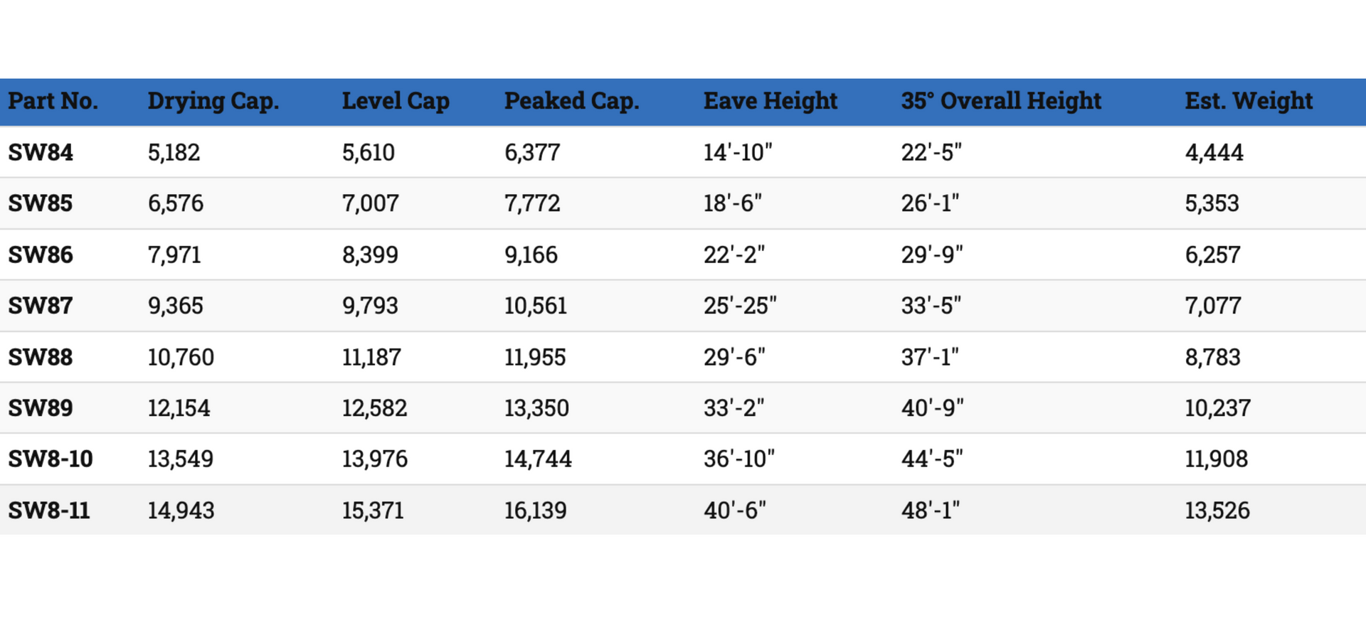The image size is (1366, 640).
Task: Click the 25'-25" eave height value
Action: 740,306
